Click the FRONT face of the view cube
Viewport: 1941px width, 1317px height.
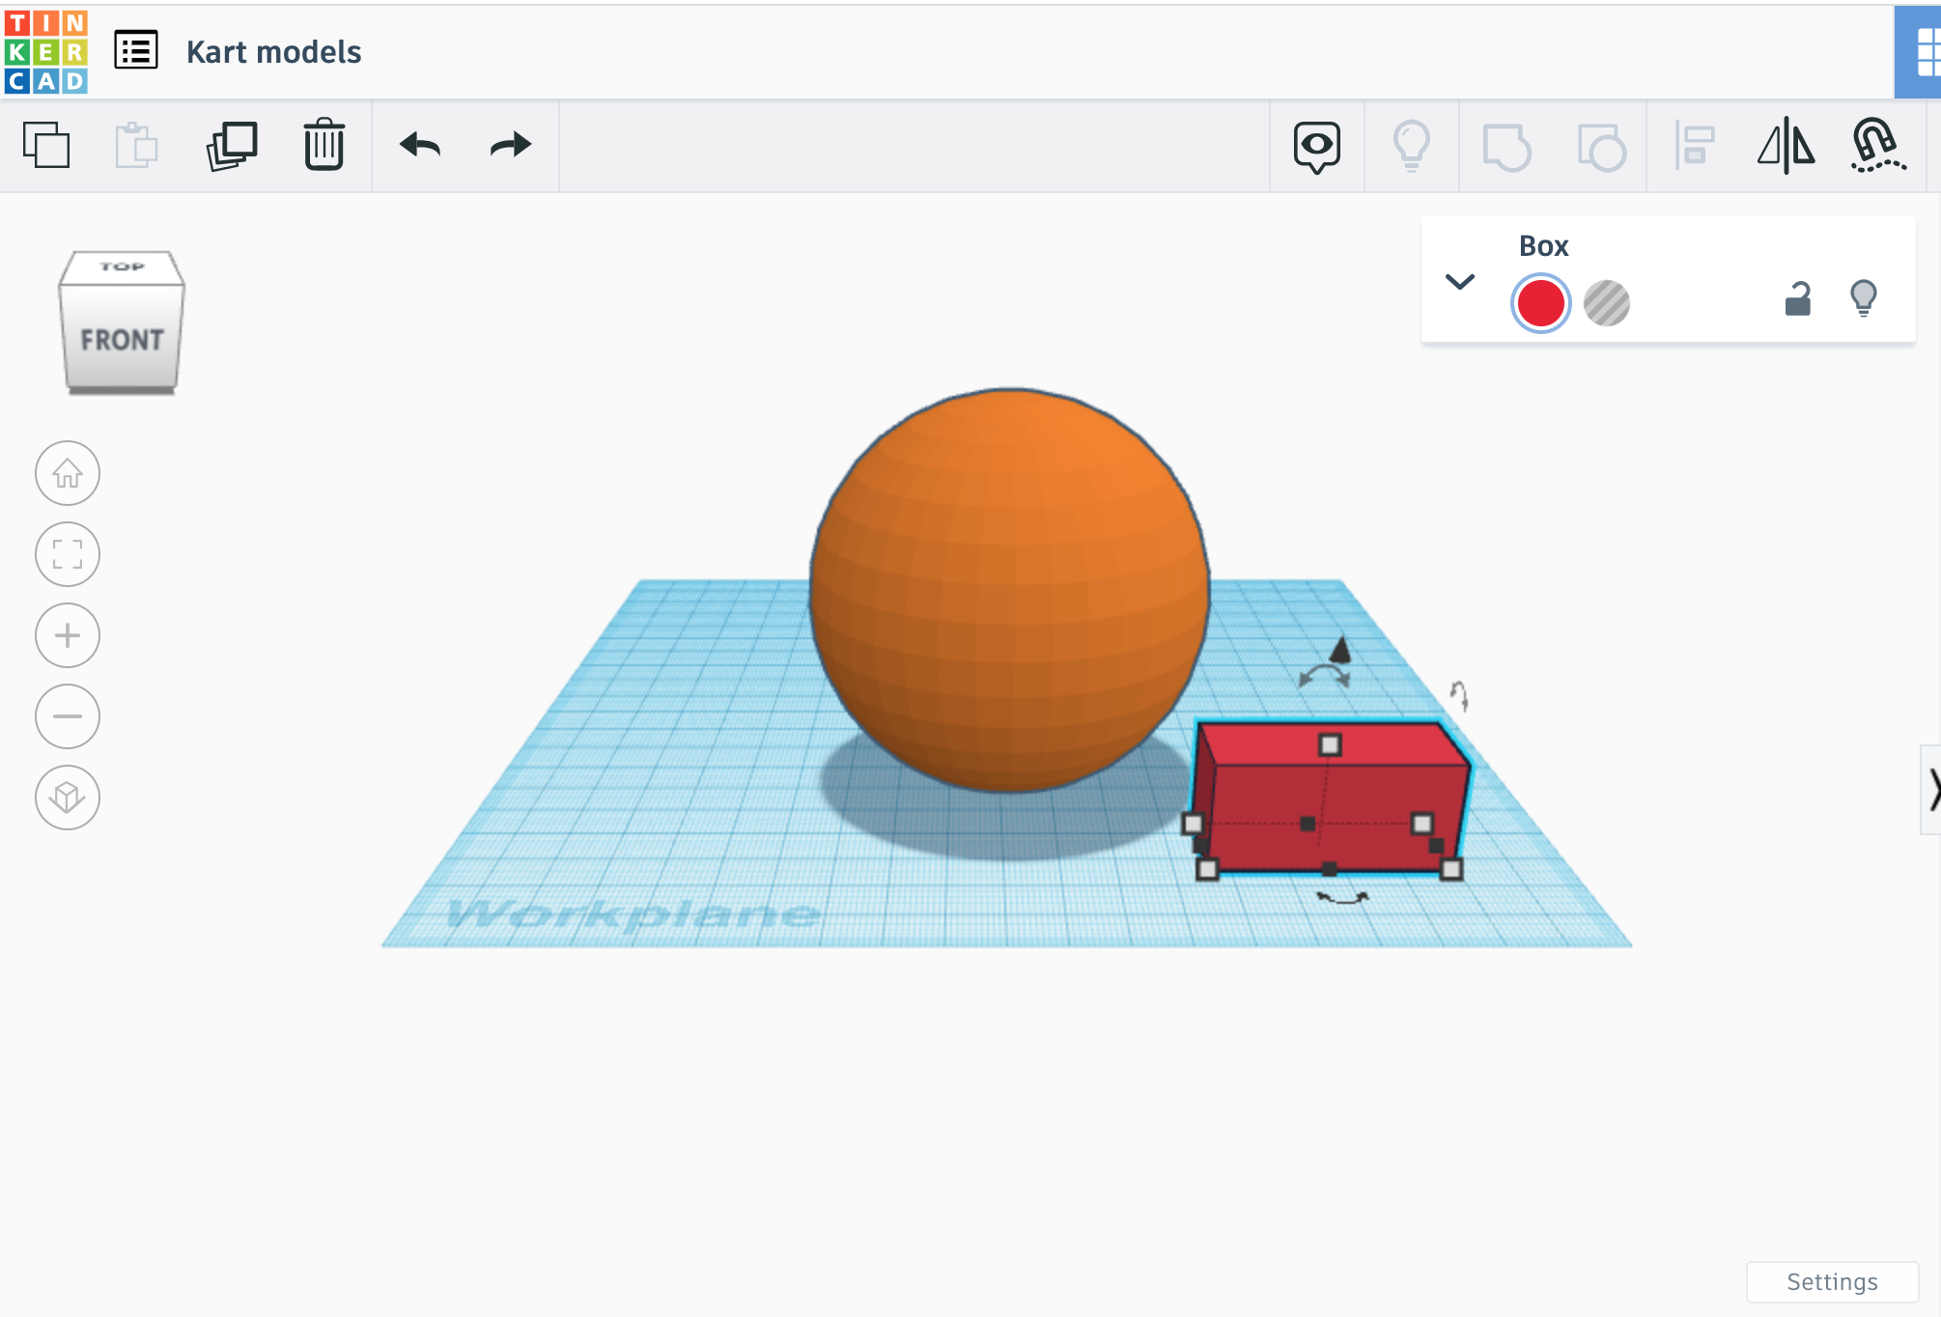pos(122,338)
